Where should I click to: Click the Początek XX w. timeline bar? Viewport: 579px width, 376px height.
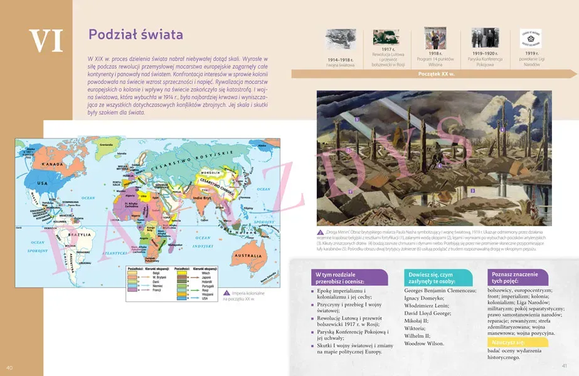pos(435,74)
